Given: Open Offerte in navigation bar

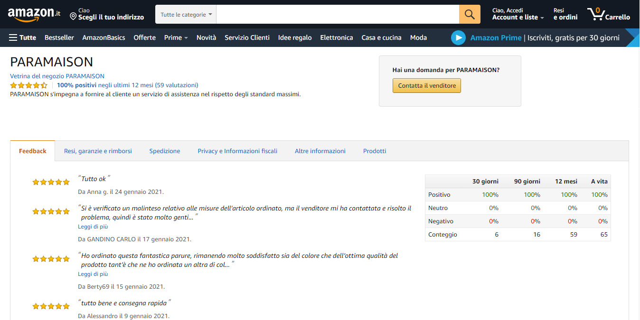Looking at the screenshot, I should (x=145, y=37).
